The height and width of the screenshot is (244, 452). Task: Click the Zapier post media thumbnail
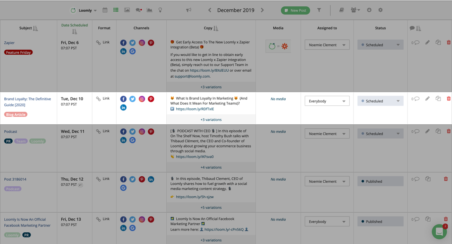click(x=278, y=46)
